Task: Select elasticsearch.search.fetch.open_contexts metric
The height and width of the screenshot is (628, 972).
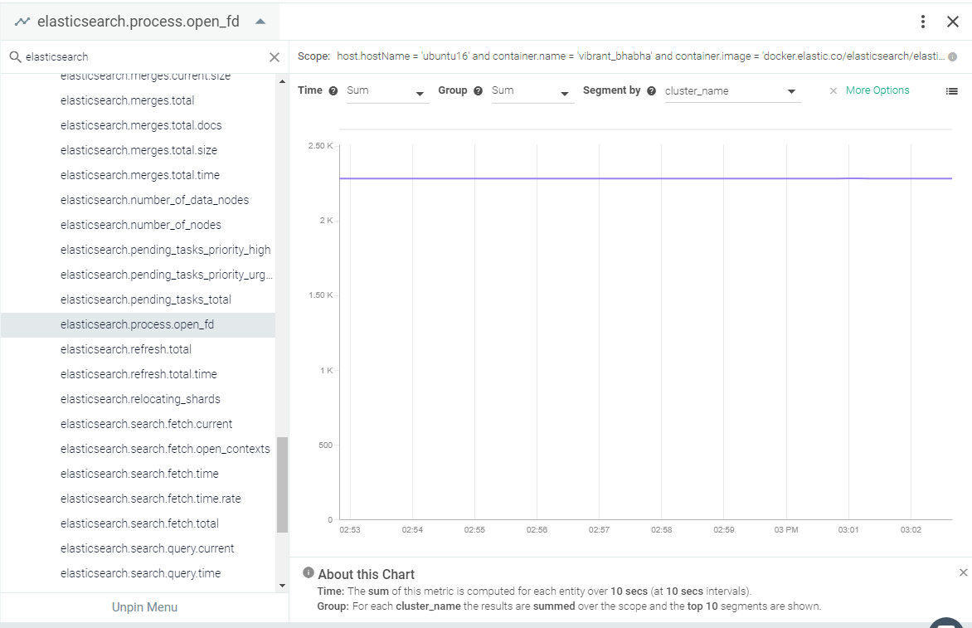Action: coord(138,449)
